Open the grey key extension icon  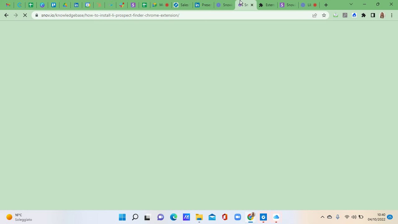point(345,15)
